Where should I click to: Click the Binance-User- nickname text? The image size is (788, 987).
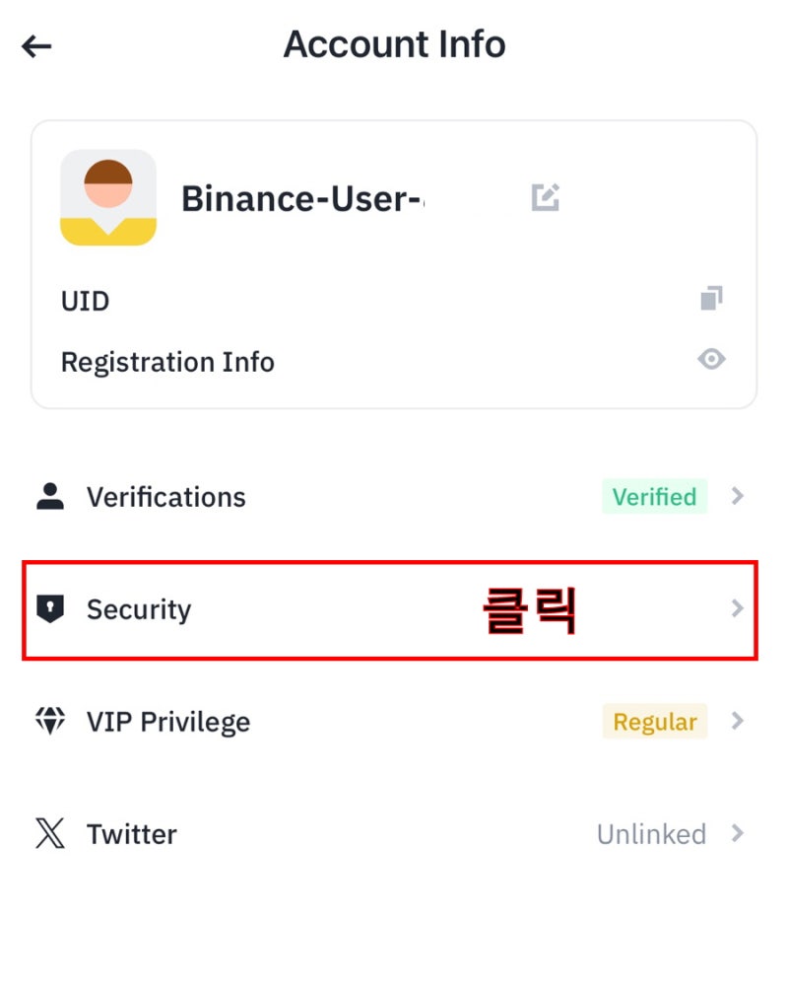(303, 199)
